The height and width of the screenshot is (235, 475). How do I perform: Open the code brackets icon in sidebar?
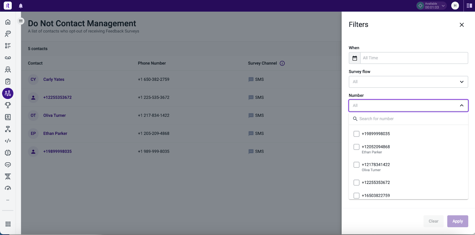pos(8,141)
